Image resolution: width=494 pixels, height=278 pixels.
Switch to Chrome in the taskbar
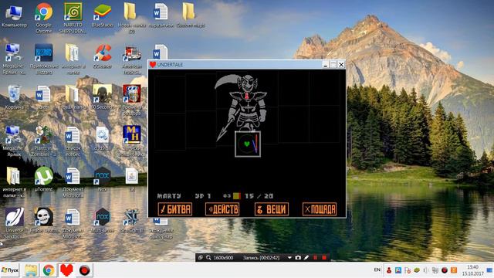(49, 270)
